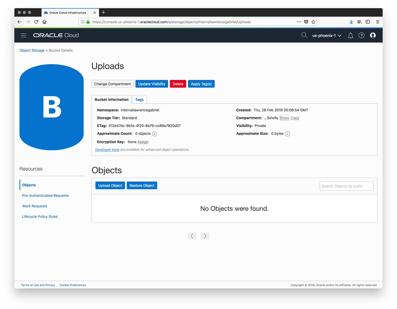
Task: Open page actions three-dot menu
Action: point(299,22)
